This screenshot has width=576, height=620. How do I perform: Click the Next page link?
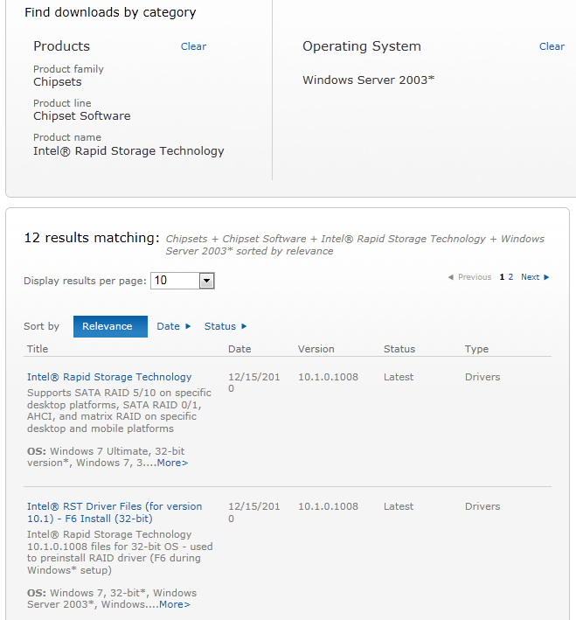point(530,277)
